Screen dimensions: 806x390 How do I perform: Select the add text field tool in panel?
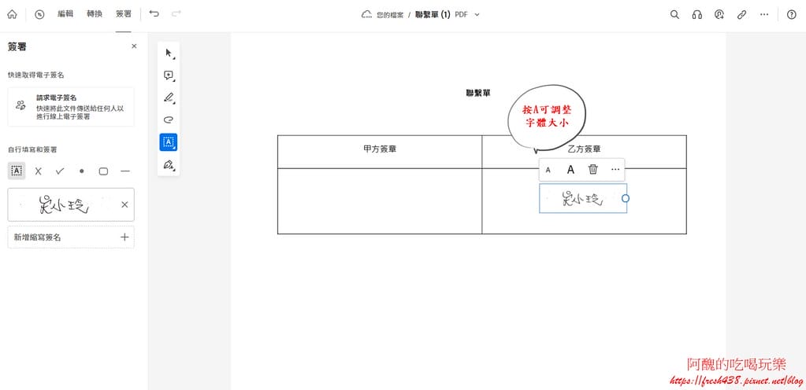click(17, 171)
